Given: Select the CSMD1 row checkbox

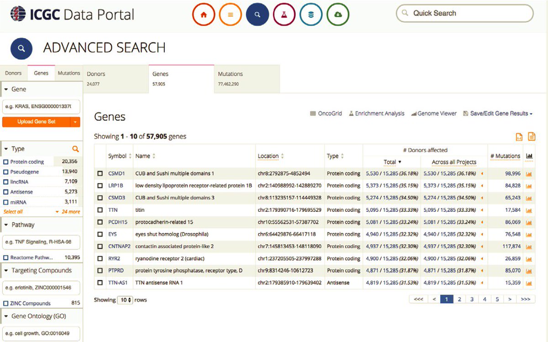Looking at the screenshot, I should click(x=100, y=174).
